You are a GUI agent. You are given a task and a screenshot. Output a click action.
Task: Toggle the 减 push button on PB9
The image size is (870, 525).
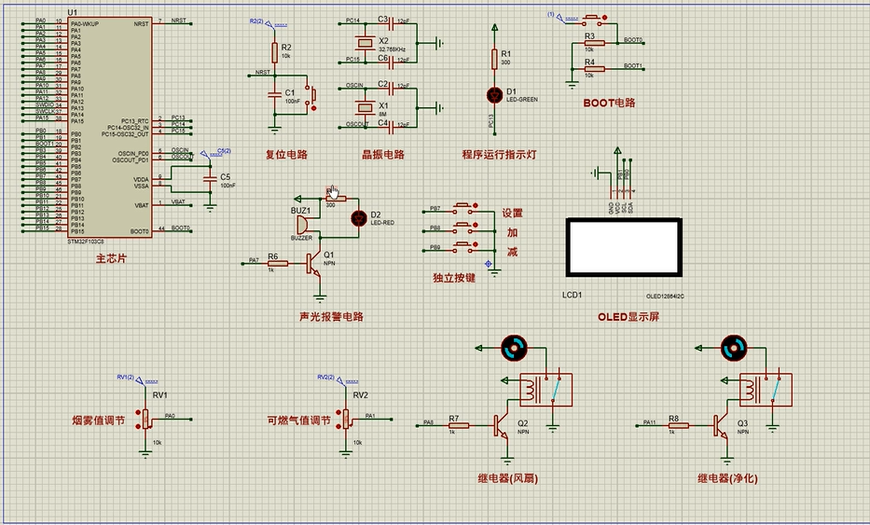click(463, 247)
